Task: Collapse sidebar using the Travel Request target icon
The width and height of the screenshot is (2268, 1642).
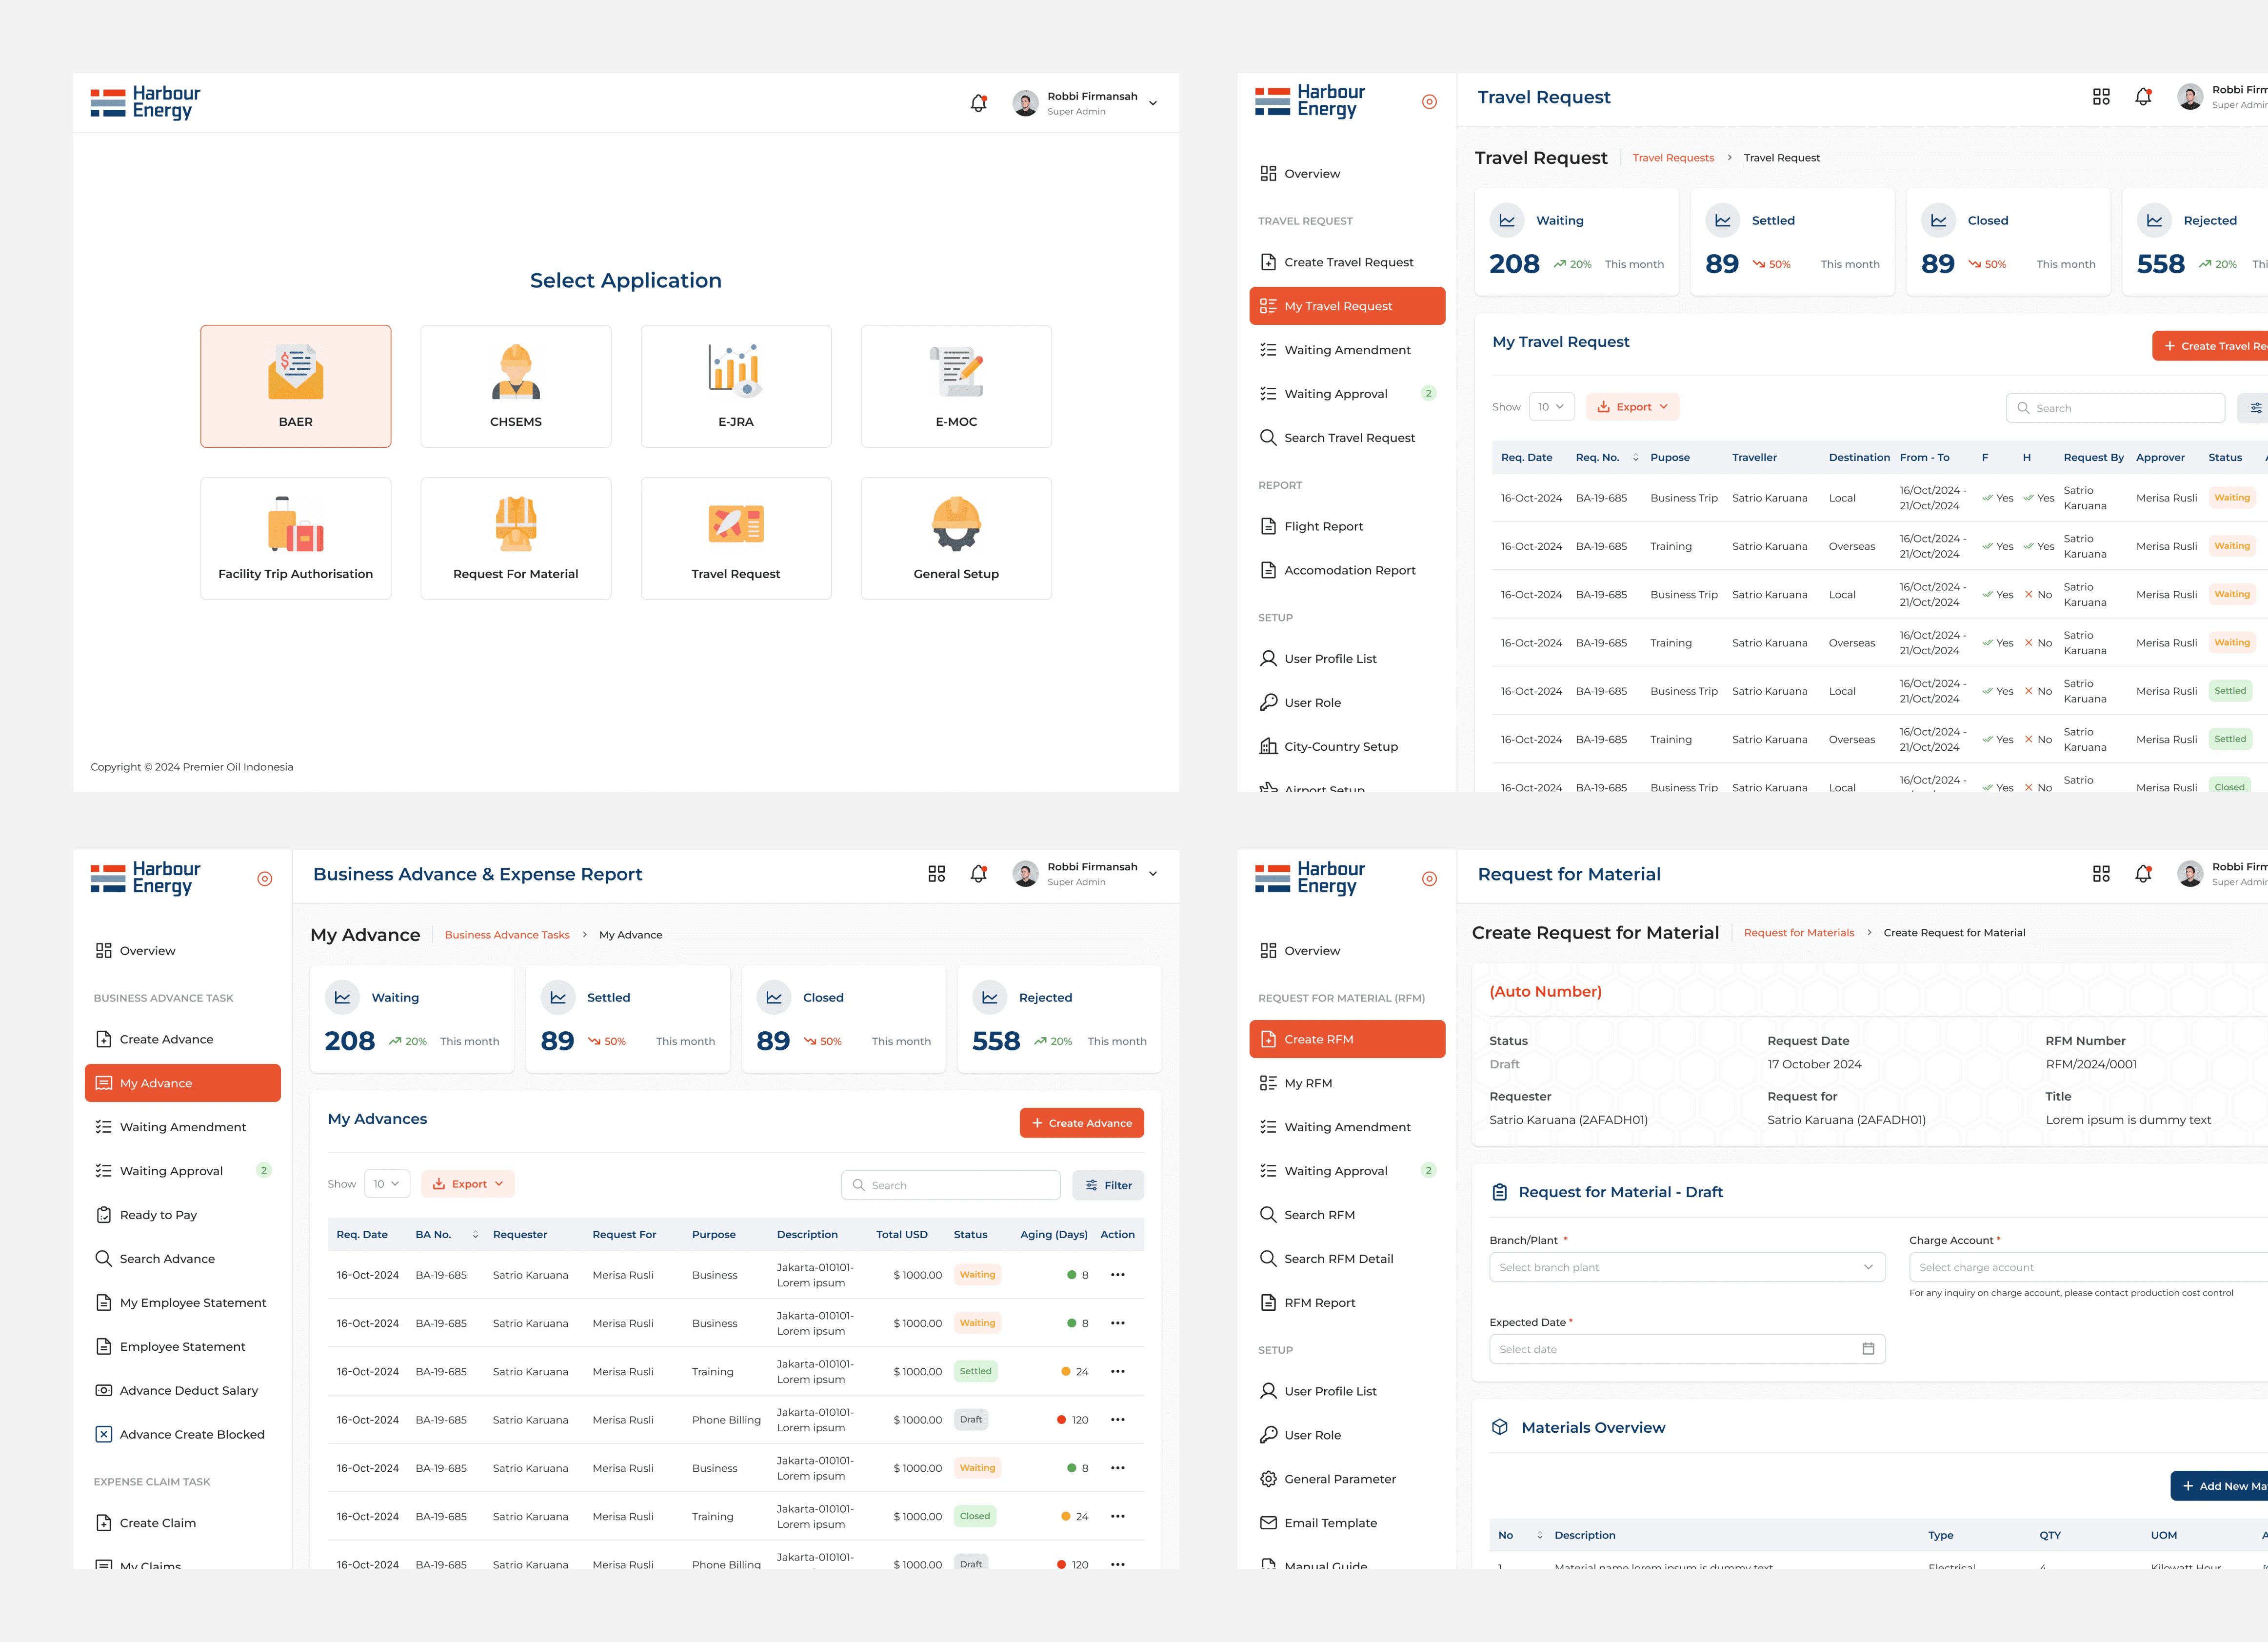Action: 1429,102
